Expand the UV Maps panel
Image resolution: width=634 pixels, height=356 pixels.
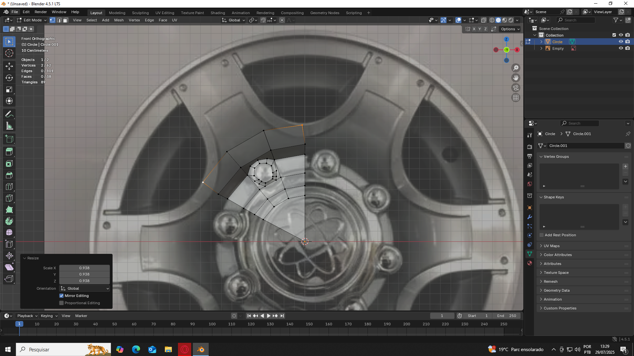551,246
